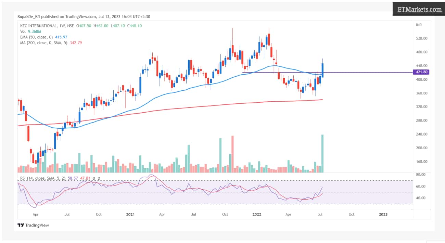The image size is (445, 243).
Task: Click the ETMarkets.com logo banner
Action: 418,9
